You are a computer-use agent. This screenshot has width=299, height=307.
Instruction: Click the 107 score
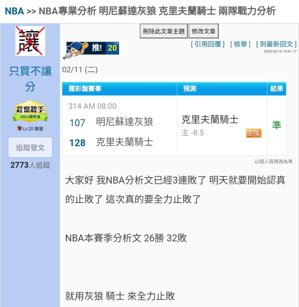pos(77,123)
